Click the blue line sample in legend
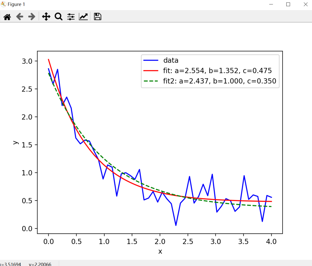Viewport: 312px width, 266px height. (151, 60)
